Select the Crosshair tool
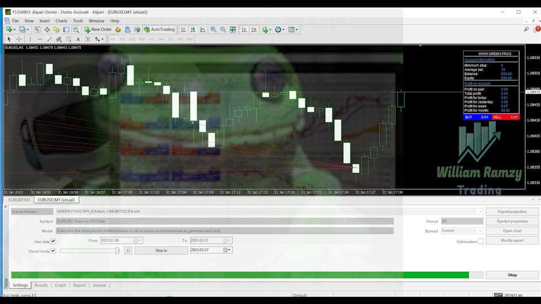Viewport: 541px width, 304px height. tap(19, 39)
